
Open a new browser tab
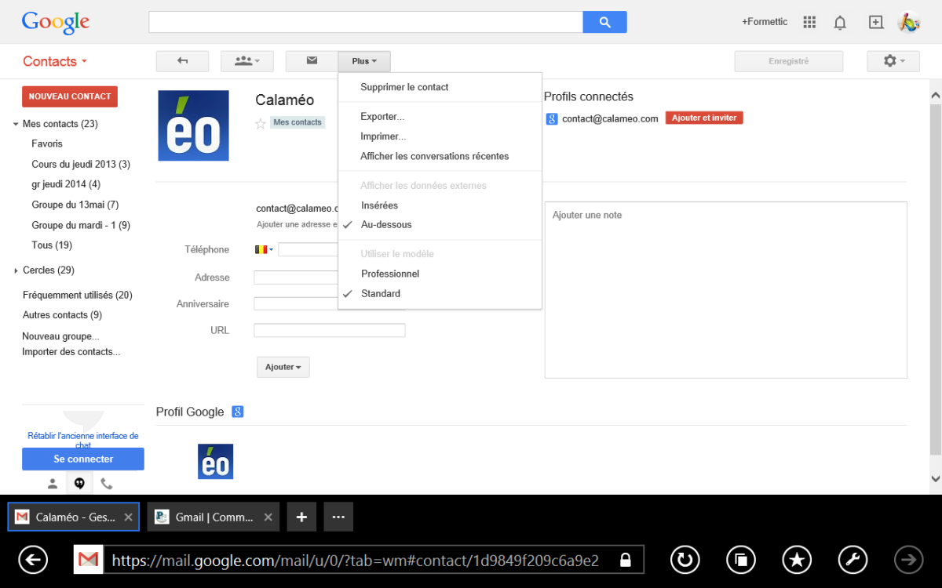(301, 517)
